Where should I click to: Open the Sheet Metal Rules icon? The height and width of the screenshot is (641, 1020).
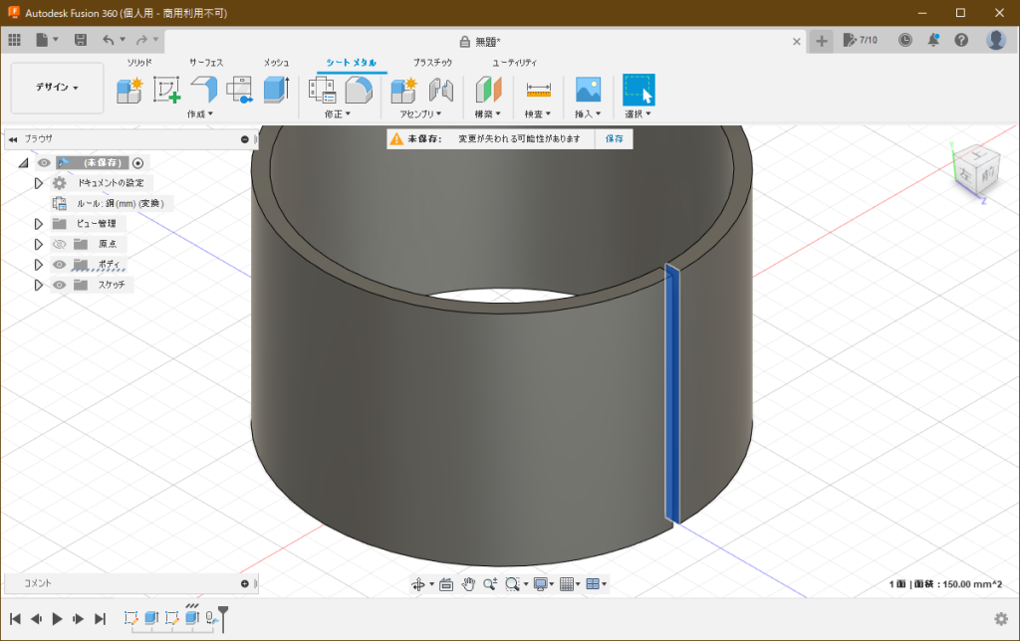[x=322, y=91]
